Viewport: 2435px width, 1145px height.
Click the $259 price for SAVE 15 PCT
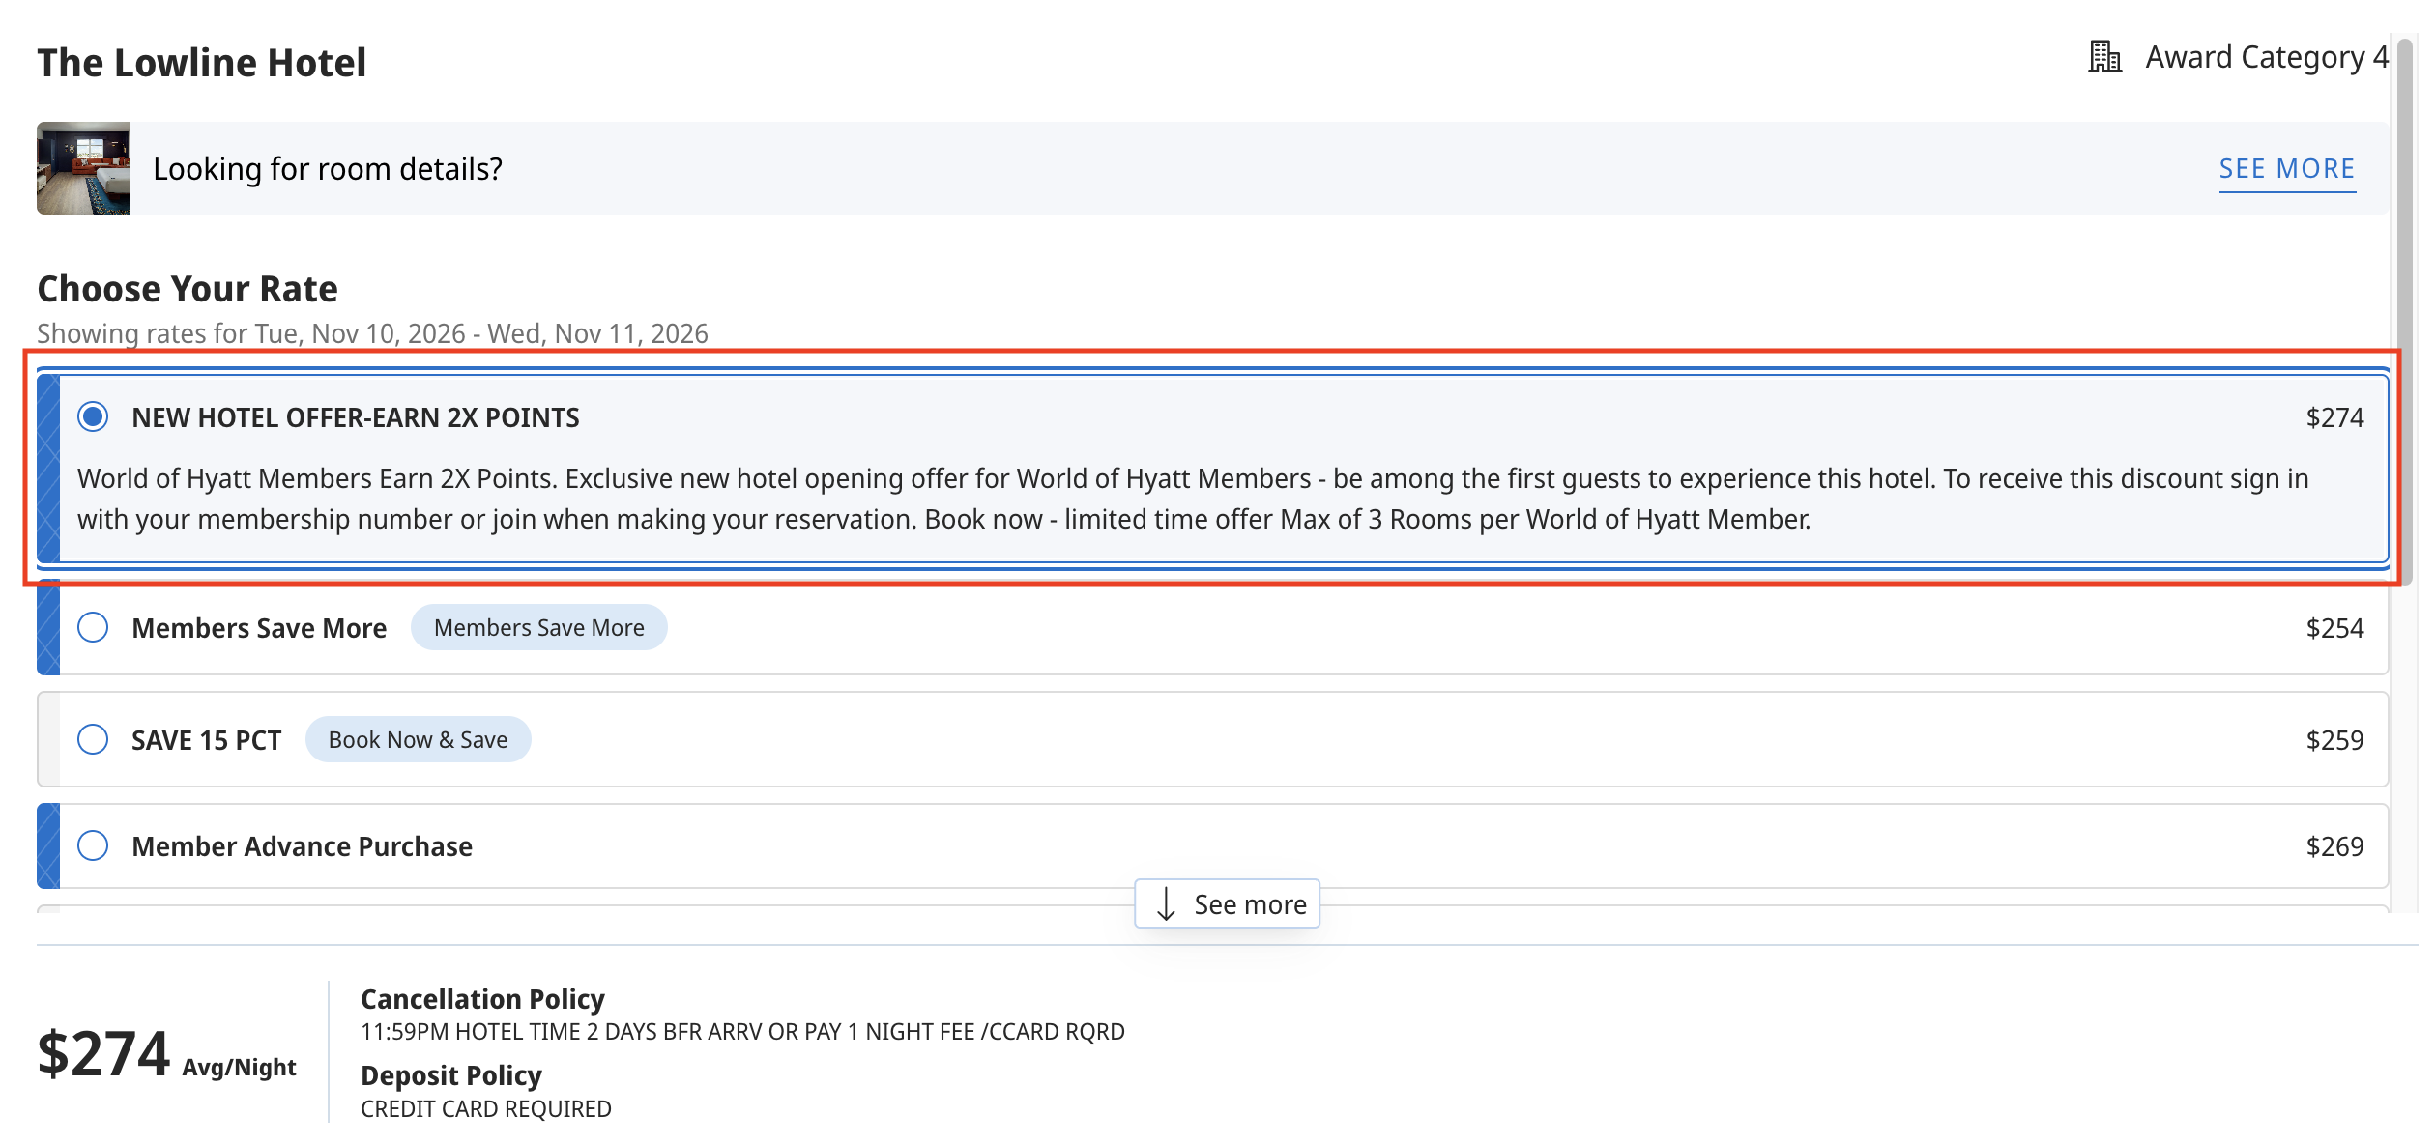(x=2334, y=740)
